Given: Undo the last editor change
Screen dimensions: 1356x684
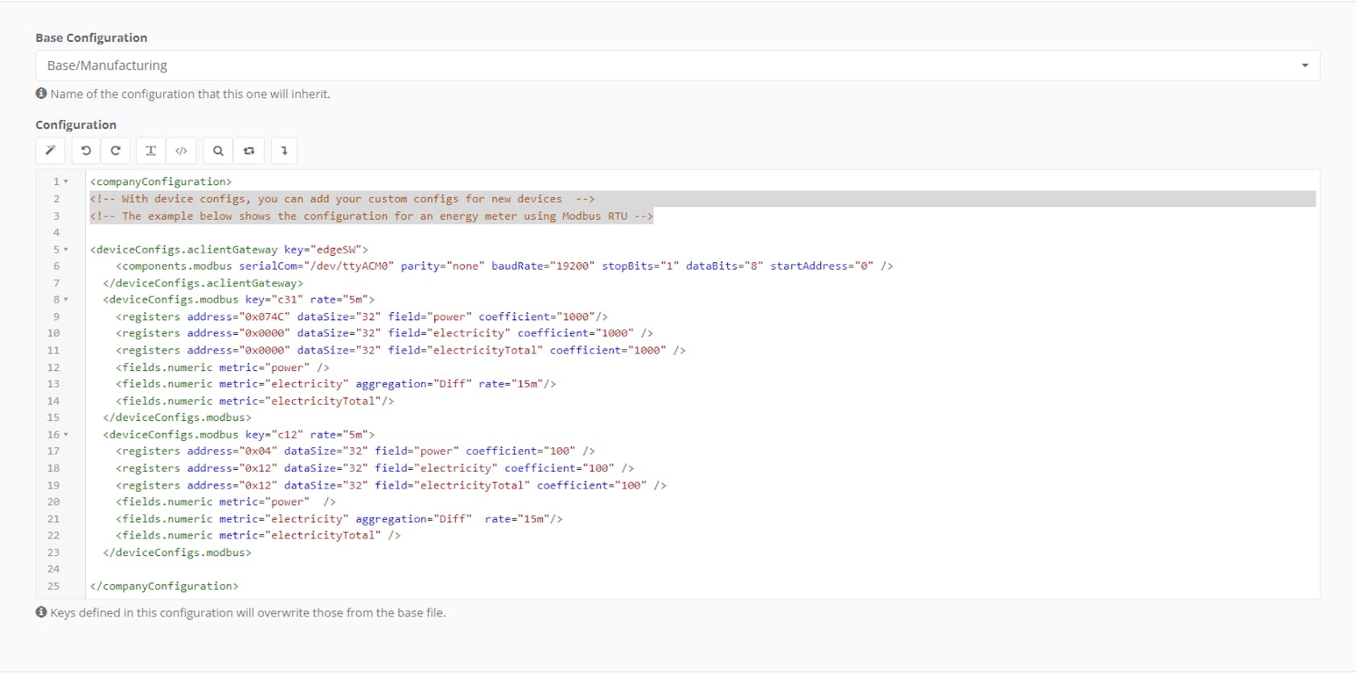Looking at the screenshot, I should click(86, 150).
